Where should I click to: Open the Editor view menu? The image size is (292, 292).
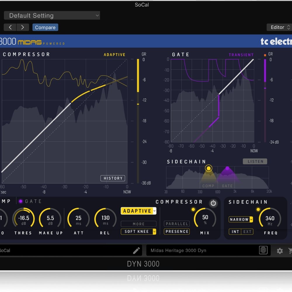point(279,27)
